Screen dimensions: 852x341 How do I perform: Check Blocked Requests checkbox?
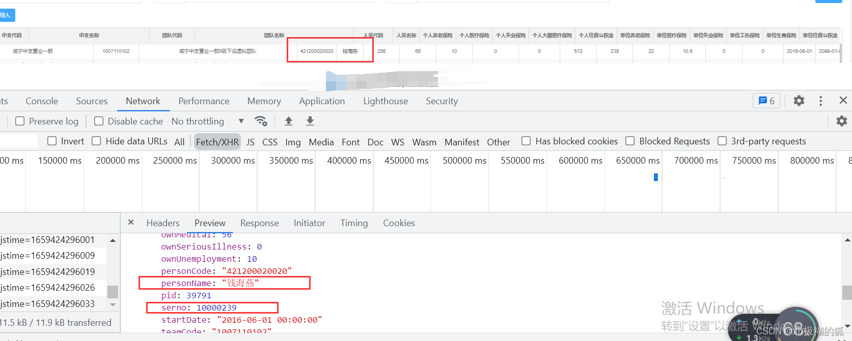(x=630, y=141)
